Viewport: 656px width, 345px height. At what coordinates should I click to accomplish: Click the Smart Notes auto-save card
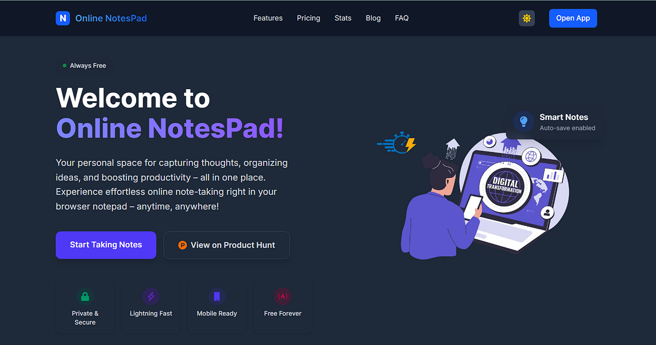pyautogui.click(x=554, y=122)
